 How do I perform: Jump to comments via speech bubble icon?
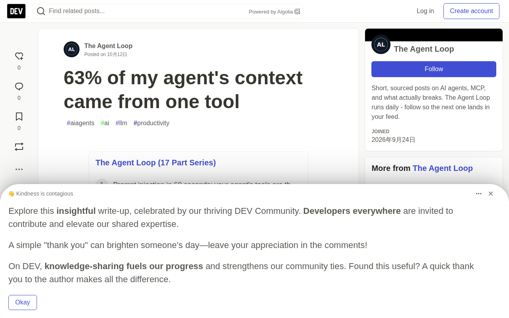19,87
